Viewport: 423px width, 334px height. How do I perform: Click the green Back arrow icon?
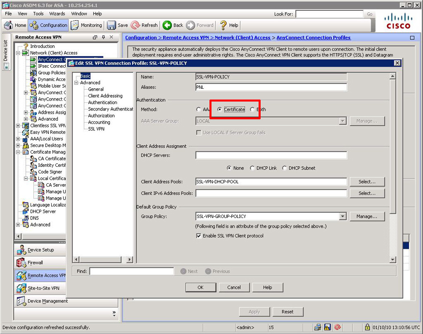coord(167,25)
